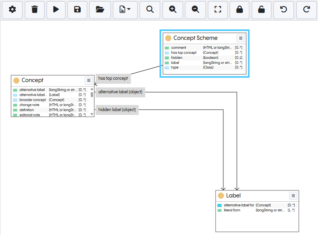Lock the diagram with closed padlock
Viewport: 318px width, 235px height.
[x=240, y=10]
